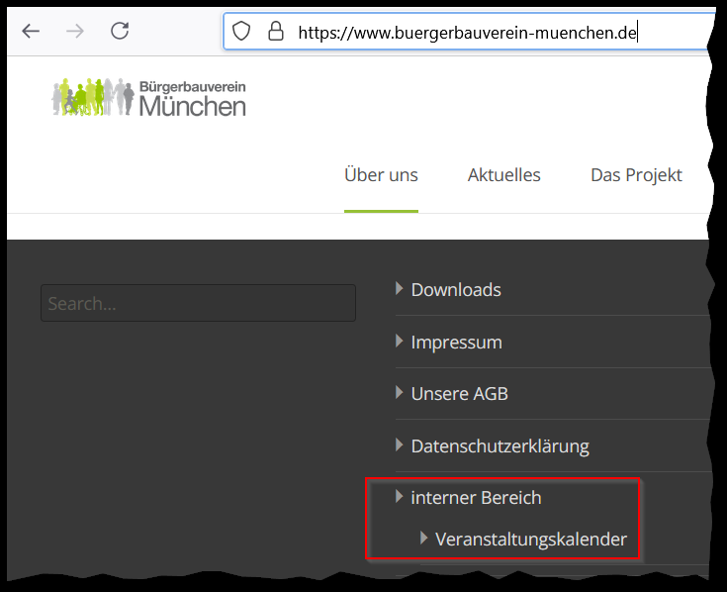Click the arrow beside interner Bereich
Screen dimensions: 727x592
point(400,496)
